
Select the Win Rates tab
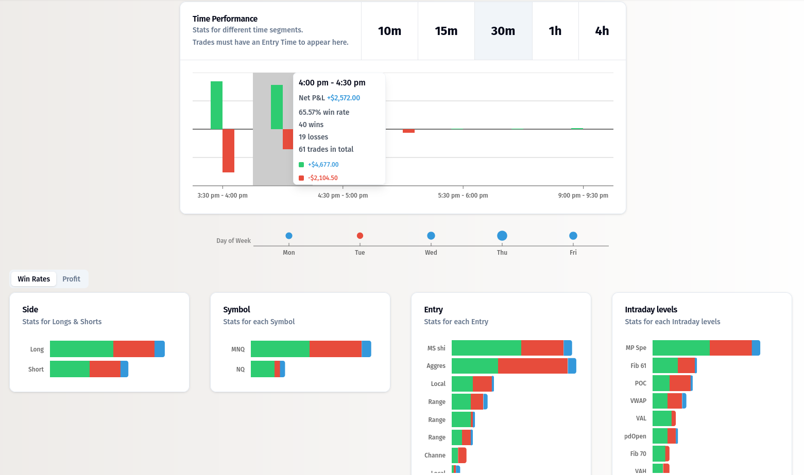(x=33, y=278)
